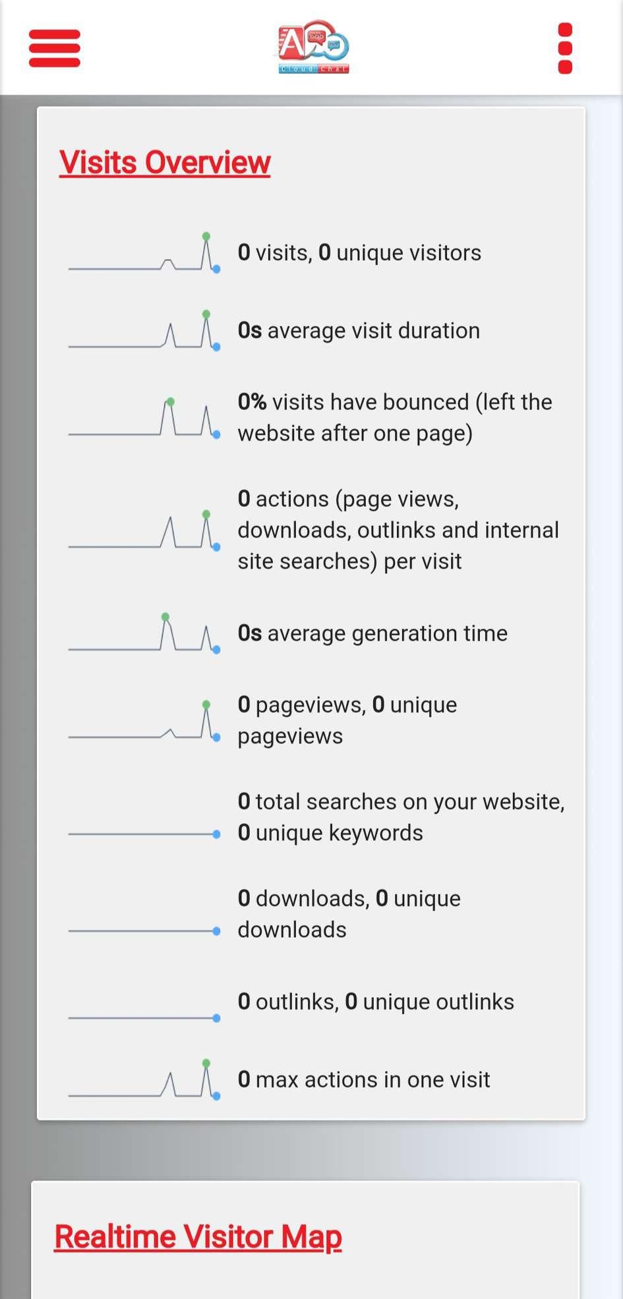Open the three-dot options menu
The width and height of the screenshot is (623, 1299).
click(565, 48)
